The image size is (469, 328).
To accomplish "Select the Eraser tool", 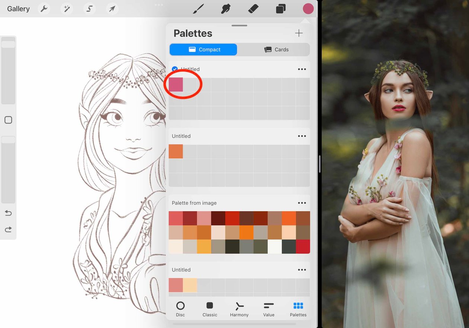I will click(253, 9).
